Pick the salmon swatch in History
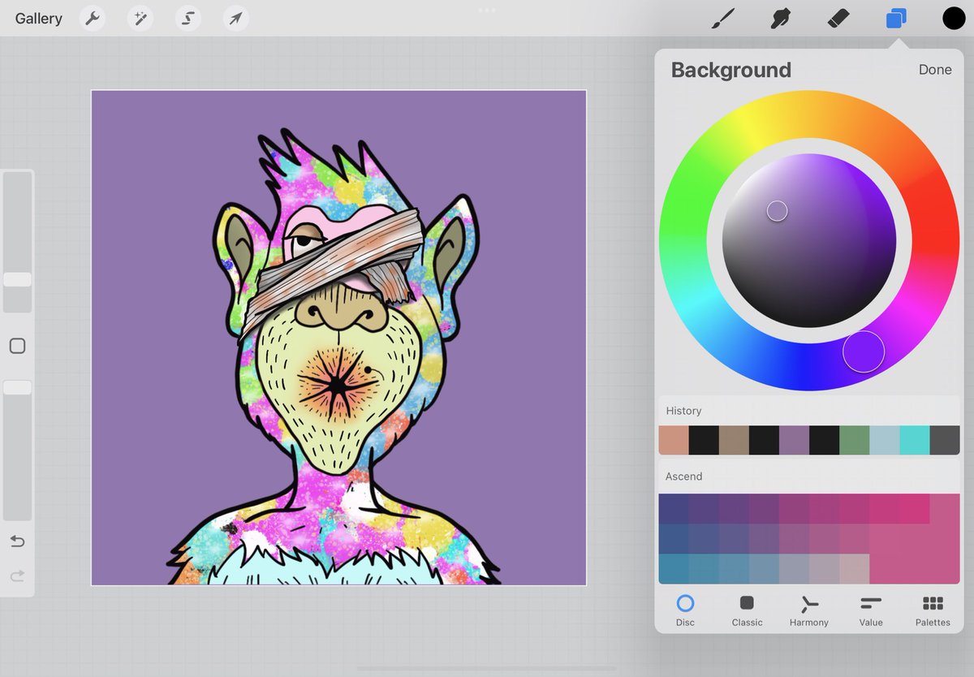Viewport: 974px width, 677px height. point(674,440)
